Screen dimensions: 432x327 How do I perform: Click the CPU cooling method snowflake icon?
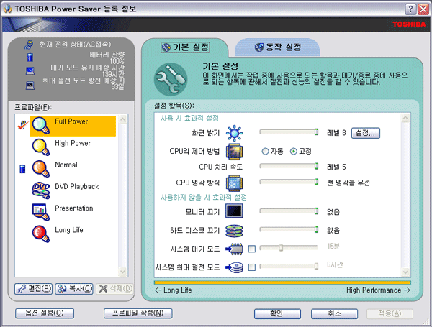(234, 183)
